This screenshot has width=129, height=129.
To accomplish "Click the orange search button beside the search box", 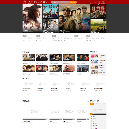I will 73,2.
